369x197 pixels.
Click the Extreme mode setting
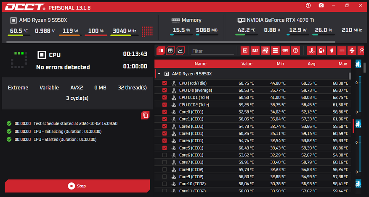click(x=18, y=88)
